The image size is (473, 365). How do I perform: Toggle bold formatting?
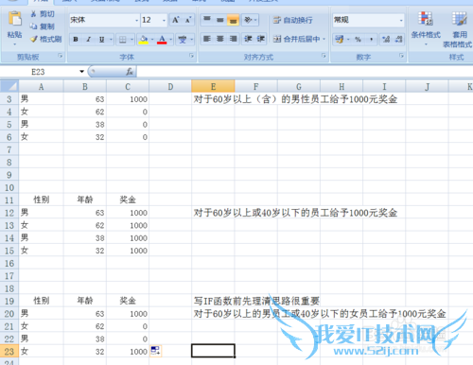coord(76,40)
